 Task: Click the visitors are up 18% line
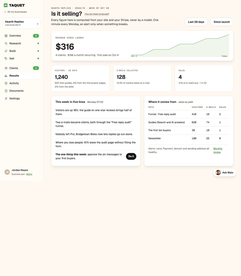pyautogui.click(x=94, y=112)
